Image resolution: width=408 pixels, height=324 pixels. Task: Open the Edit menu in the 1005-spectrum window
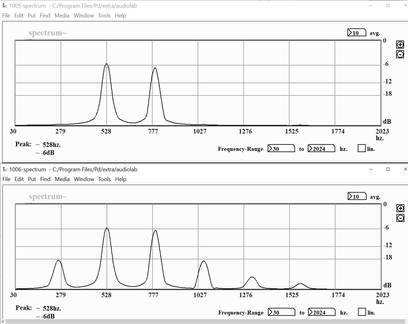(19, 16)
